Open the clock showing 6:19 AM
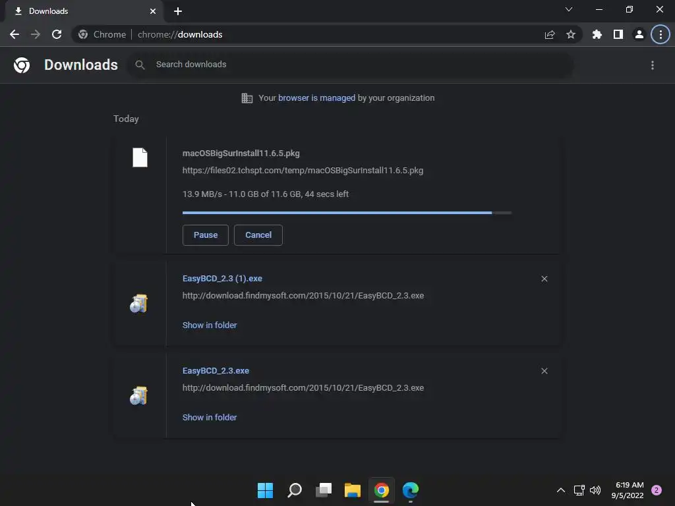This screenshot has height=506, width=675. point(628,490)
